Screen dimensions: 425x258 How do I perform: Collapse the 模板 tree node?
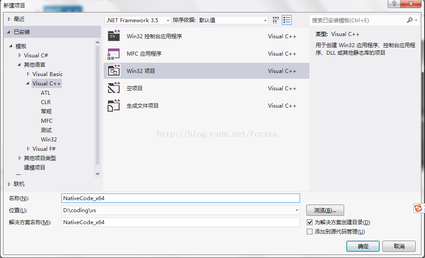(11, 46)
